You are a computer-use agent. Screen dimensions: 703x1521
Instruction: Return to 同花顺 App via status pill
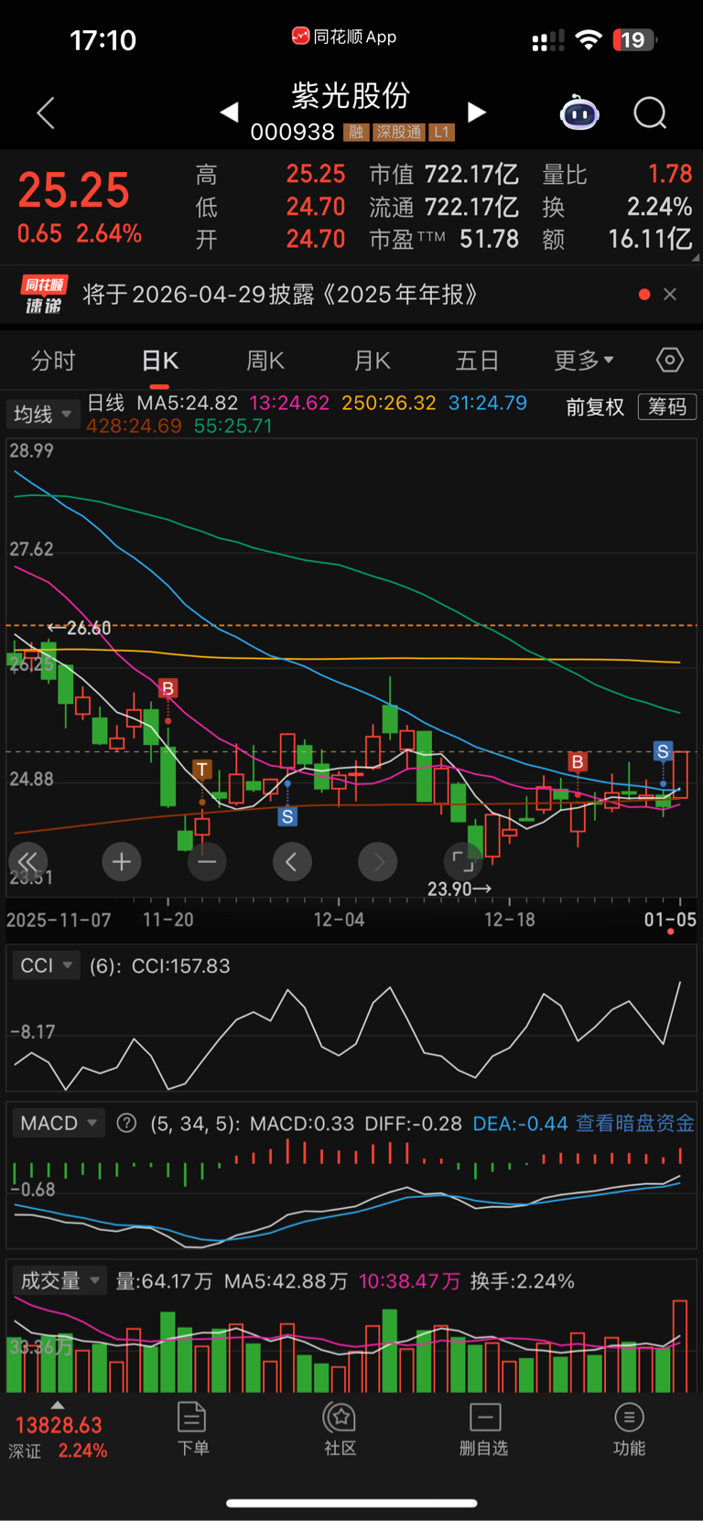344,37
